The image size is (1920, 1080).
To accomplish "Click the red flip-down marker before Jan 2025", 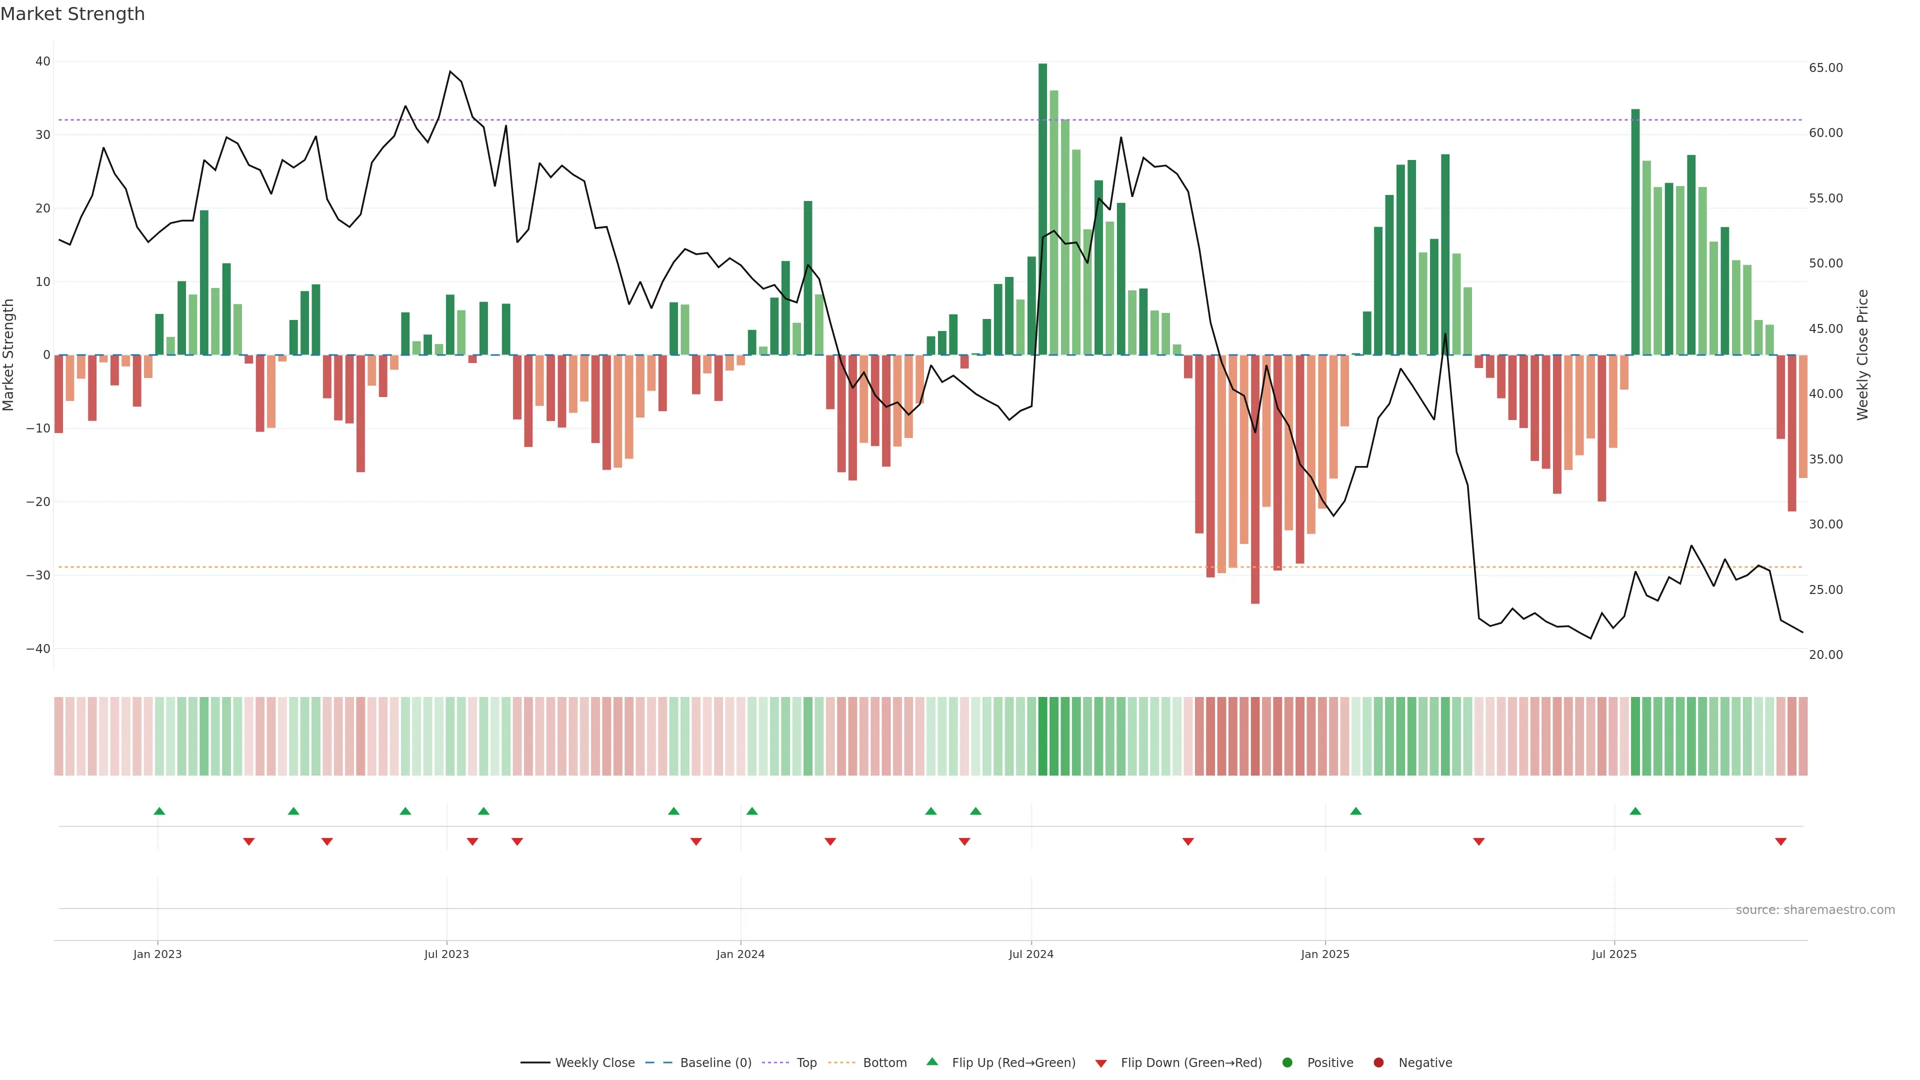I will (1188, 841).
